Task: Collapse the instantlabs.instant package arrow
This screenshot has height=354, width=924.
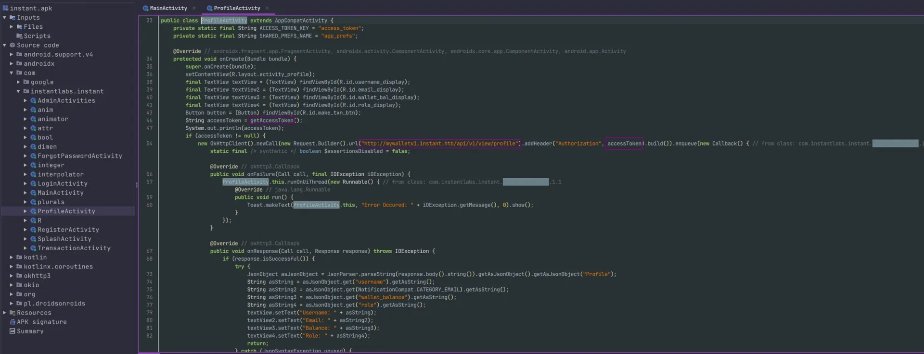Action: pos(19,91)
